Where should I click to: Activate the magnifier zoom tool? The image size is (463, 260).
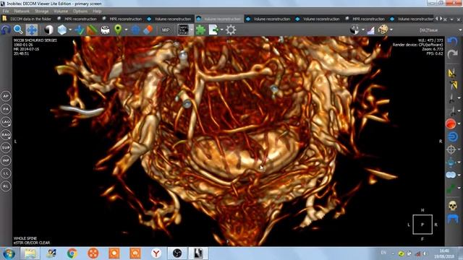pyautogui.click(x=18, y=30)
